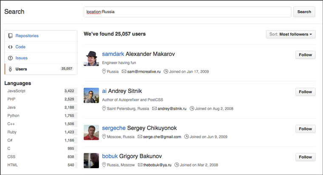Screen dimensions: 323x175
Task: Filter results by Python language
Action: (x=14, y=115)
